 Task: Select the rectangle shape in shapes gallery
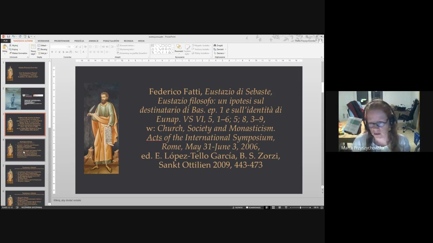tap(163, 46)
